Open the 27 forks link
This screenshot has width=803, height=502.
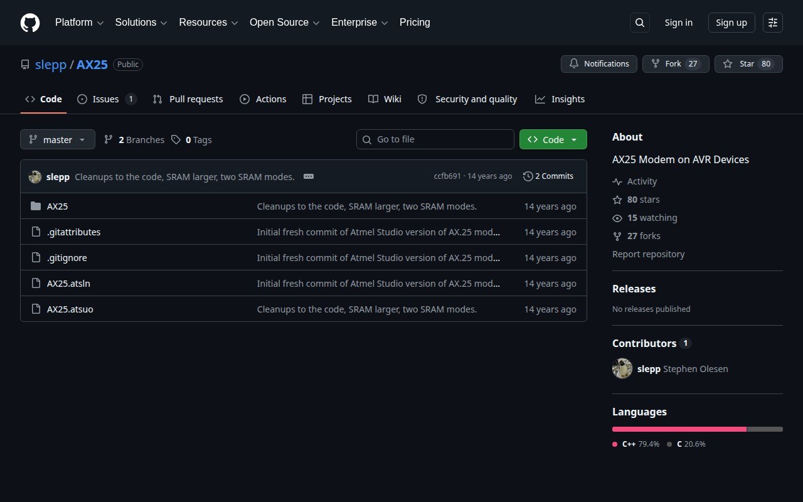coord(636,236)
